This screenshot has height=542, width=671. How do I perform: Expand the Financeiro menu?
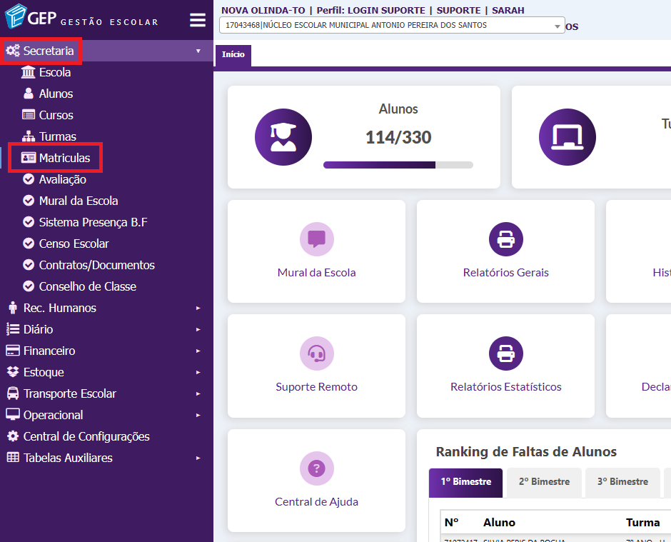click(49, 351)
